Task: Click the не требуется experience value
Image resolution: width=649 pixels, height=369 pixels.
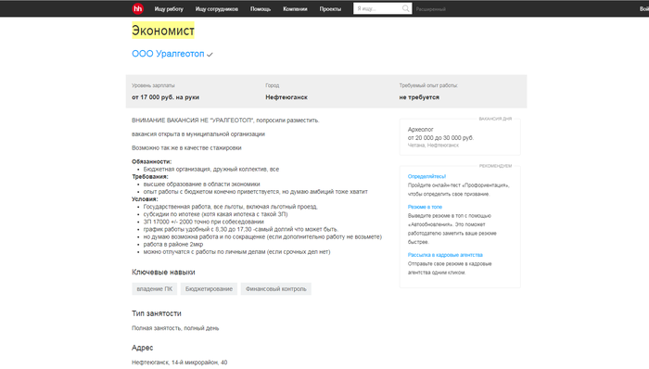Action: tap(419, 97)
